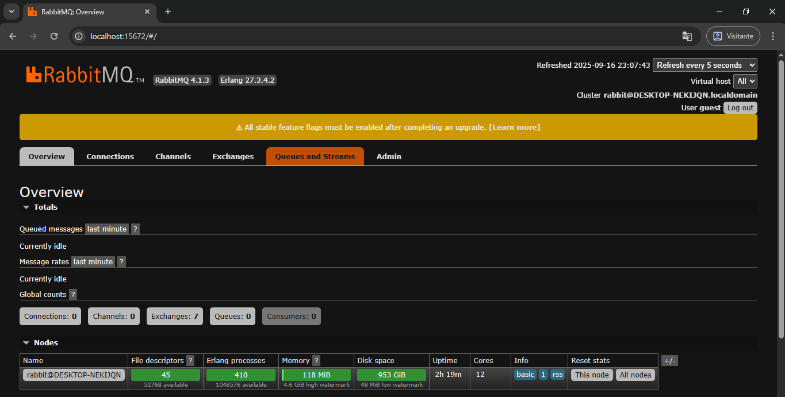785x397 pixels.
Task: Switch to the Connections tab
Action: click(110, 156)
